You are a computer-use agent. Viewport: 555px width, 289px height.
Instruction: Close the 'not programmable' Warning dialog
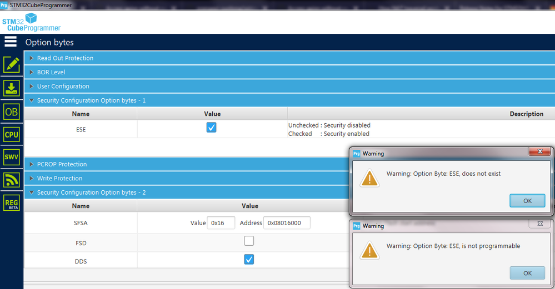[x=540, y=224]
